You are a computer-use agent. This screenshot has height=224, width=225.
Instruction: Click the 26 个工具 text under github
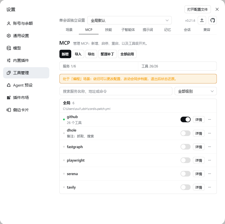pyautogui.click(x=74, y=123)
